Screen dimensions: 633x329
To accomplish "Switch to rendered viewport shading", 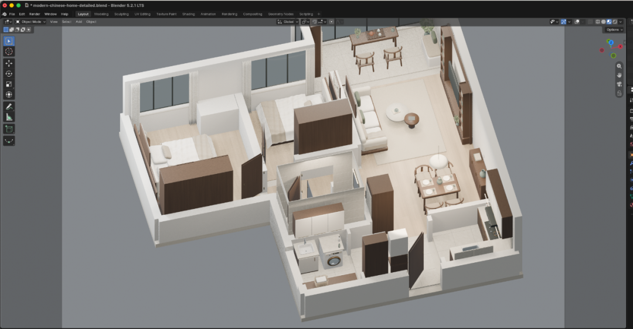I will click(x=615, y=22).
